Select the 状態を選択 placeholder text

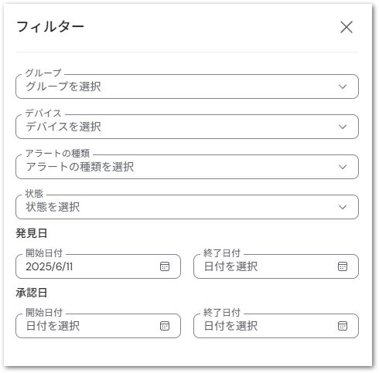coord(53,207)
